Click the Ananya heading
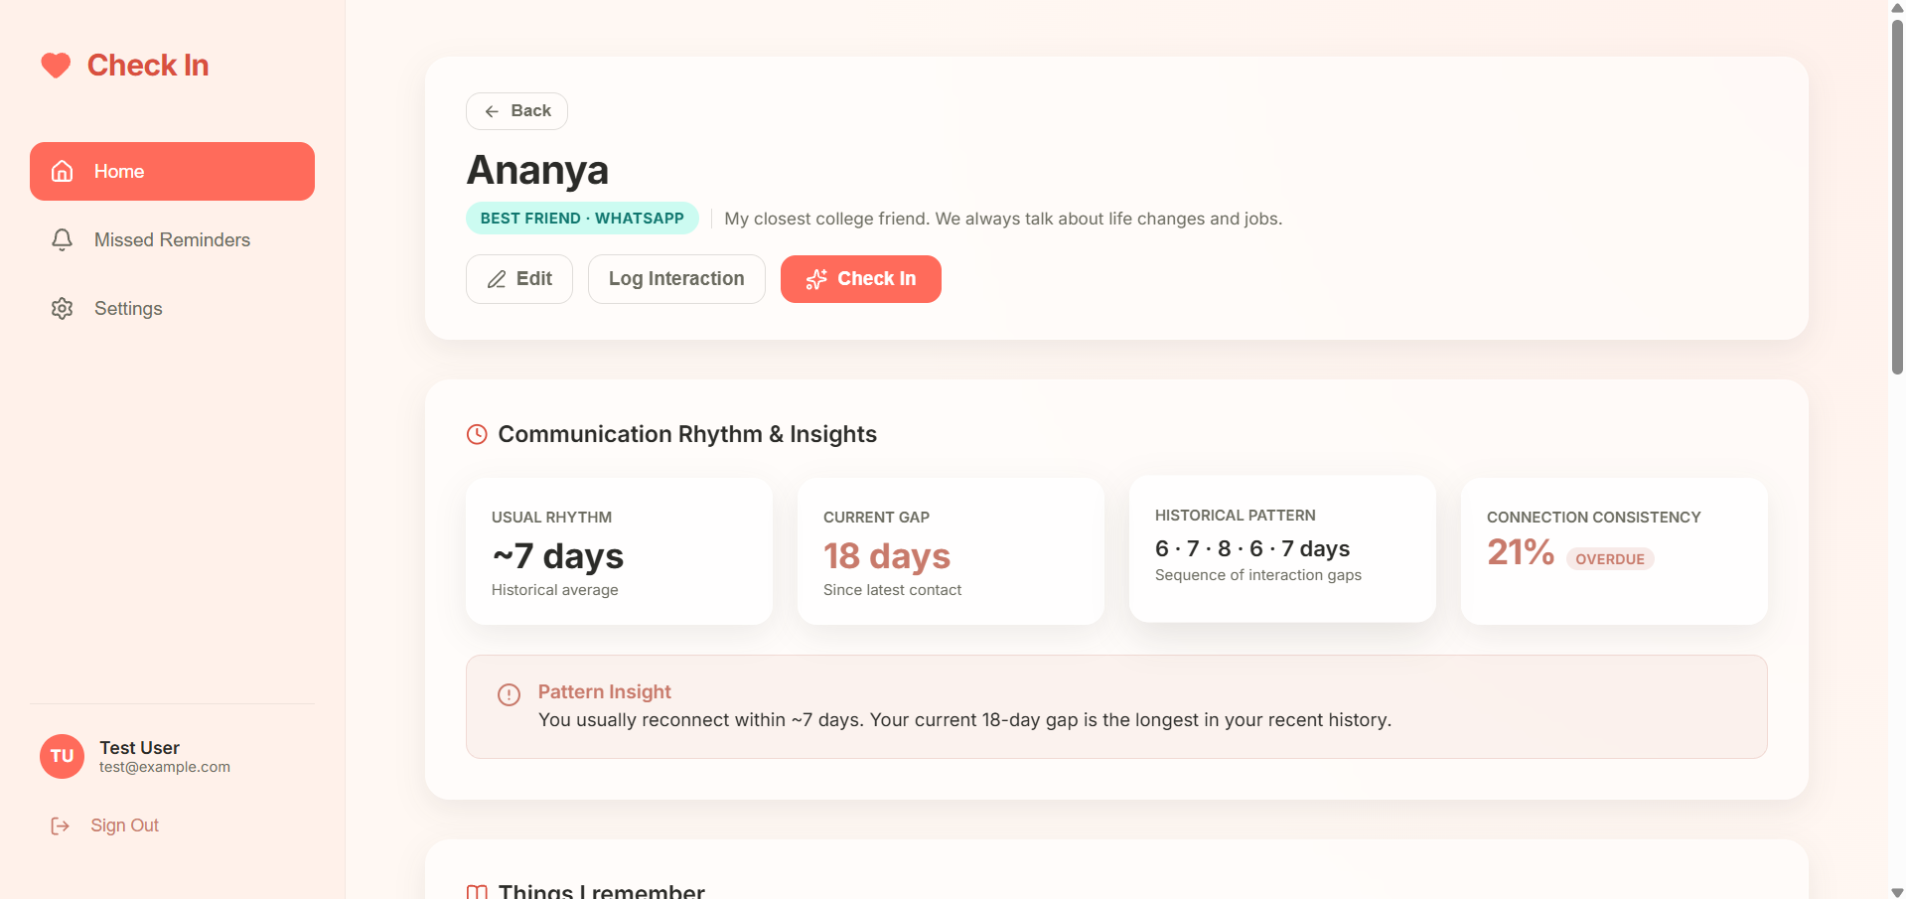1906x899 pixels. tap(537, 170)
